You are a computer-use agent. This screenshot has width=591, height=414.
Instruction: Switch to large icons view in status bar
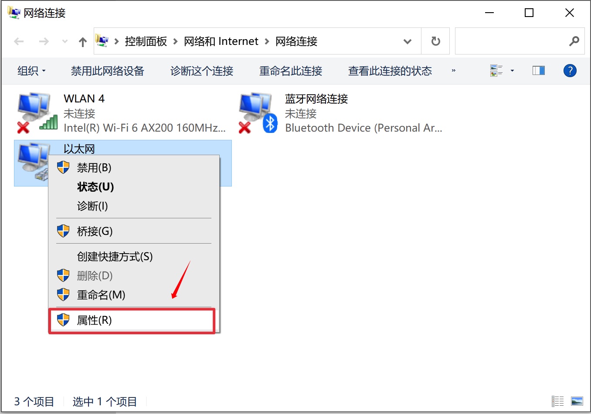coord(577,401)
